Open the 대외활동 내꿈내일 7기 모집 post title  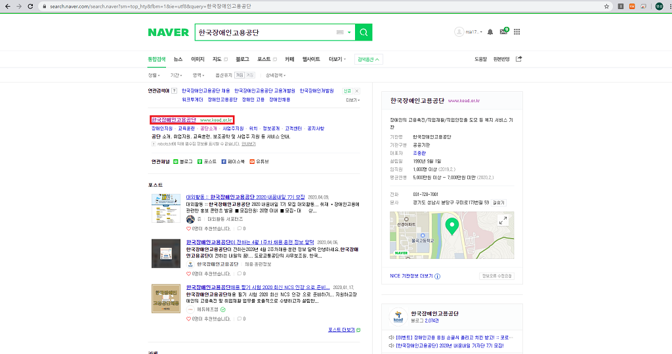pyautogui.click(x=245, y=197)
